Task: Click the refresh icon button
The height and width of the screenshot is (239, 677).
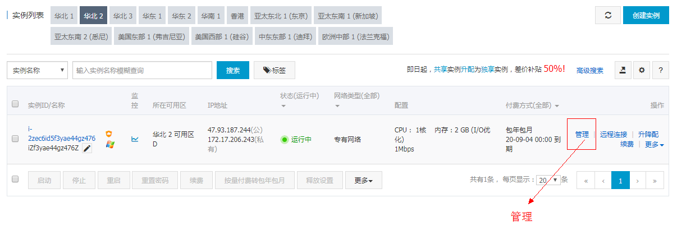Action: coord(607,16)
